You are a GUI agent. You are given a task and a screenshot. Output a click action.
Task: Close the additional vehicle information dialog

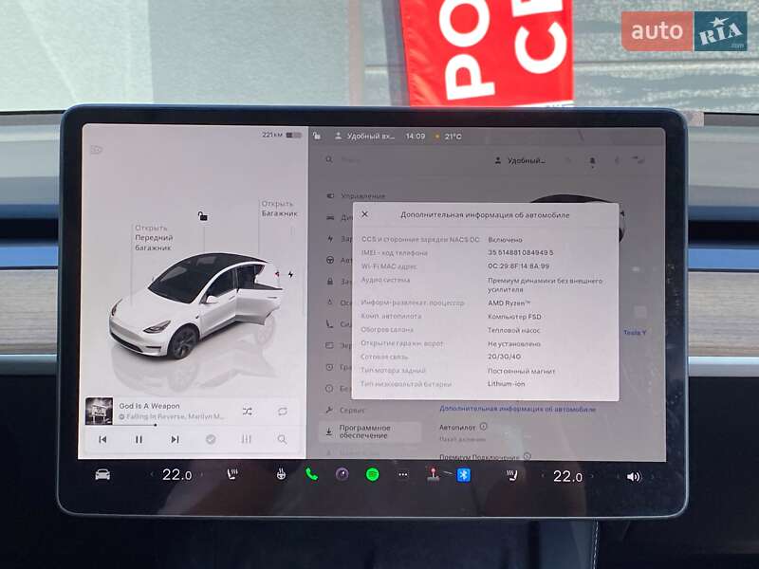pos(365,214)
